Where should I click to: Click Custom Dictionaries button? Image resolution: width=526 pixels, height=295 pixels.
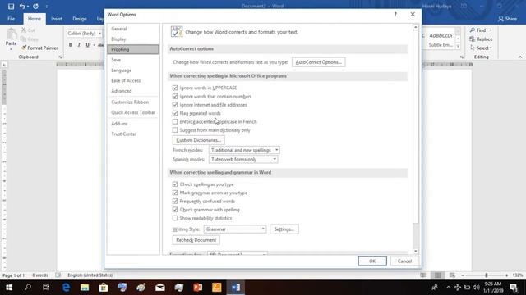pos(199,140)
